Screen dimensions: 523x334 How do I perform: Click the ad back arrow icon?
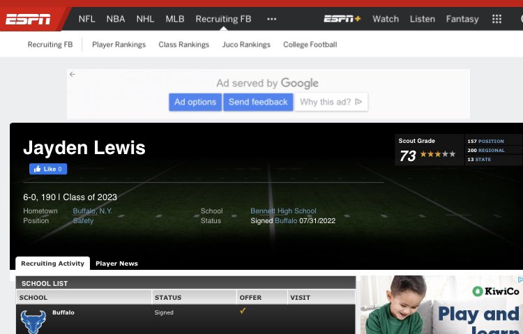click(x=73, y=75)
